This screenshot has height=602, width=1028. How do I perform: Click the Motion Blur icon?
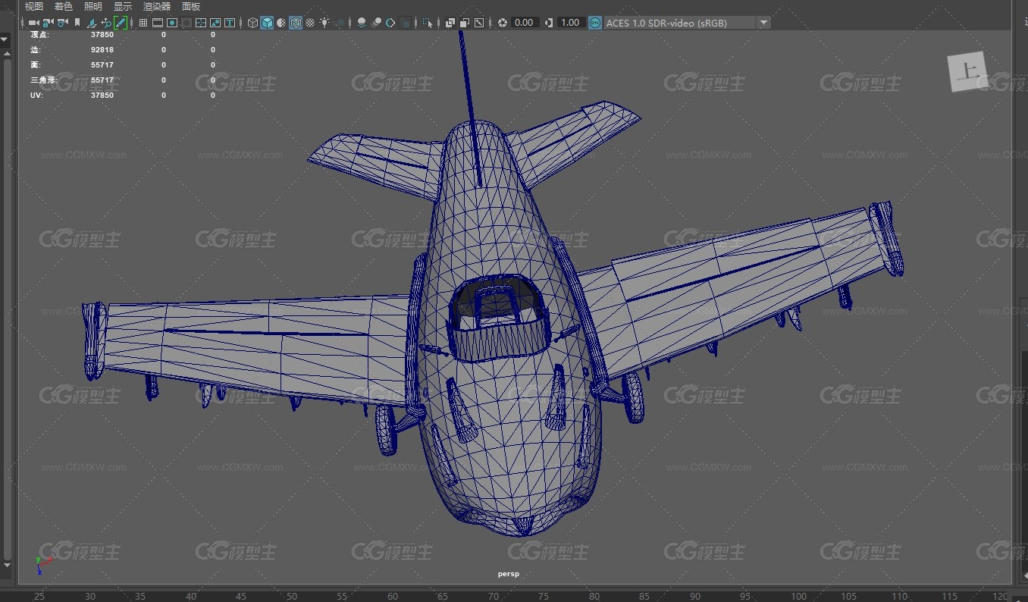tap(376, 23)
